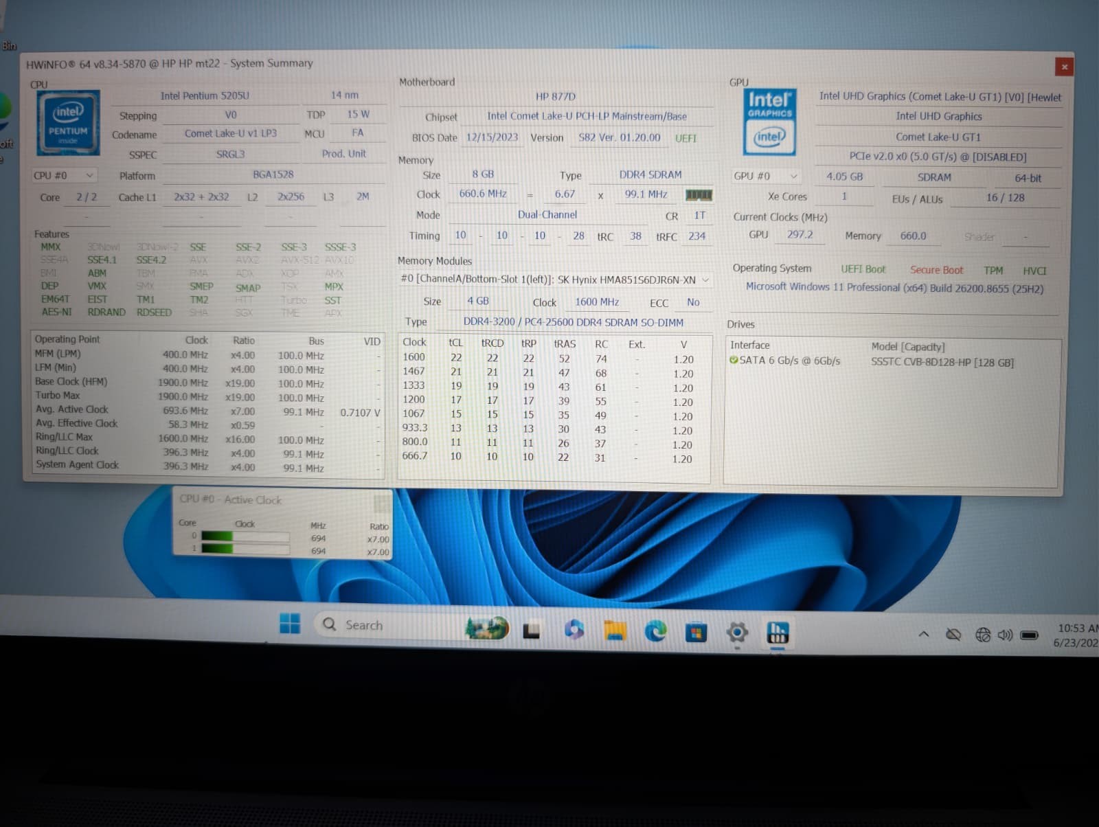
Task: Click the TDP value 15 W
Action: coord(358,114)
